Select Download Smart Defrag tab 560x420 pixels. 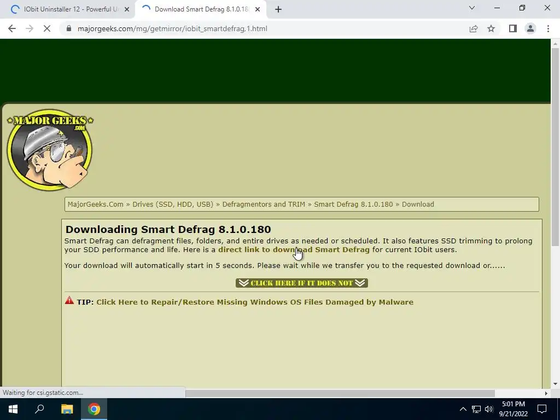201,9
